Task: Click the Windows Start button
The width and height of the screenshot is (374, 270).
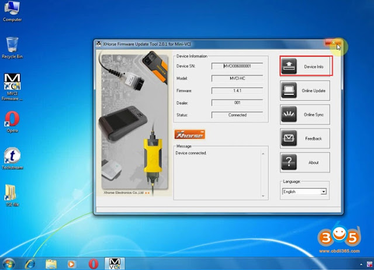Action: [8, 264]
